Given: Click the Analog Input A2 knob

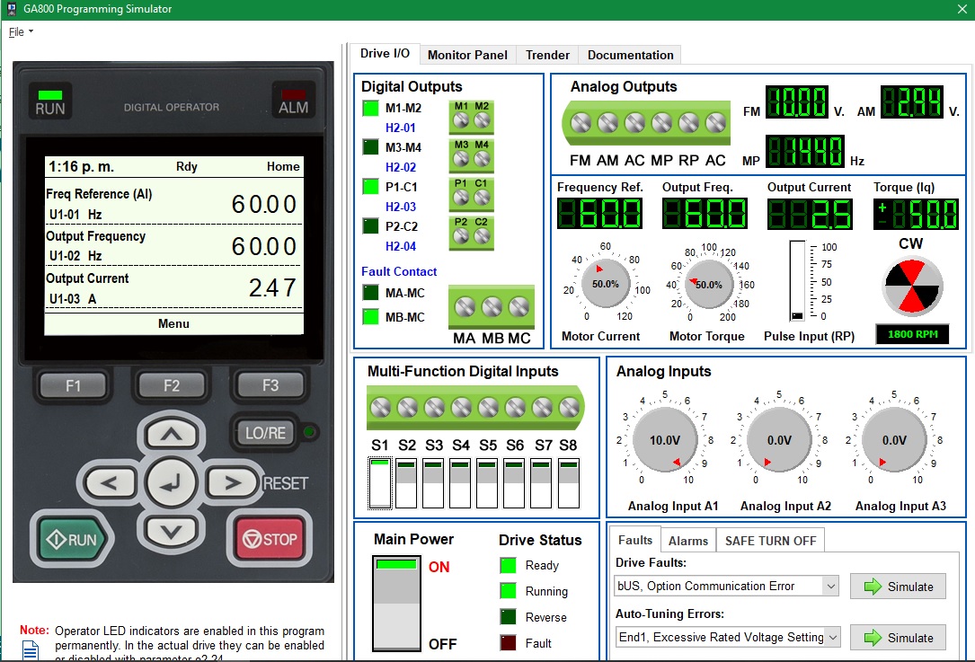Looking at the screenshot, I should (779, 440).
